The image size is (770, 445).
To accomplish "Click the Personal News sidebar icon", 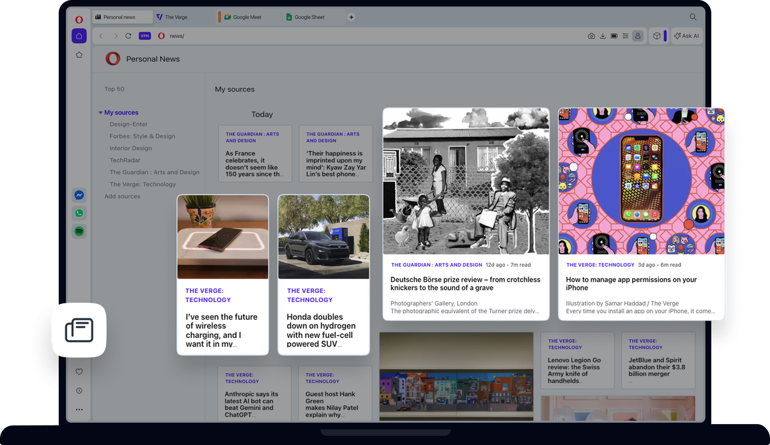I will (x=79, y=330).
